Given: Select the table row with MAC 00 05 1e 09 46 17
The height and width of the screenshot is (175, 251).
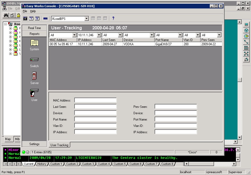Looking at the screenshot, I should pos(136,44).
